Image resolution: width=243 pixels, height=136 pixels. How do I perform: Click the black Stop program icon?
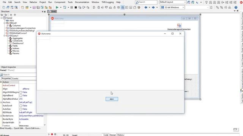(x=76, y=8)
